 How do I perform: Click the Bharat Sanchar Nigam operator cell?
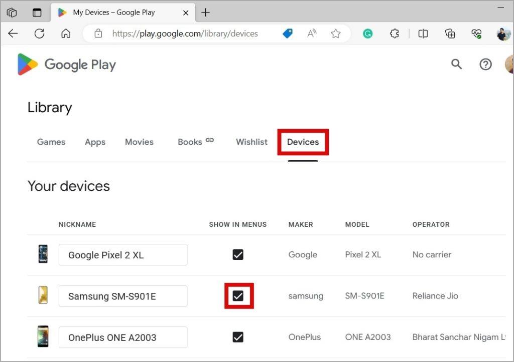[459, 337]
